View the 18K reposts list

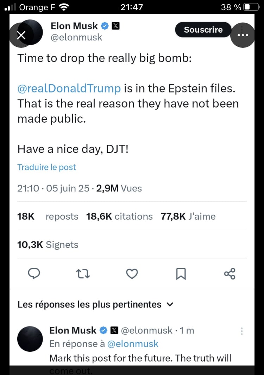pos(48,216)
